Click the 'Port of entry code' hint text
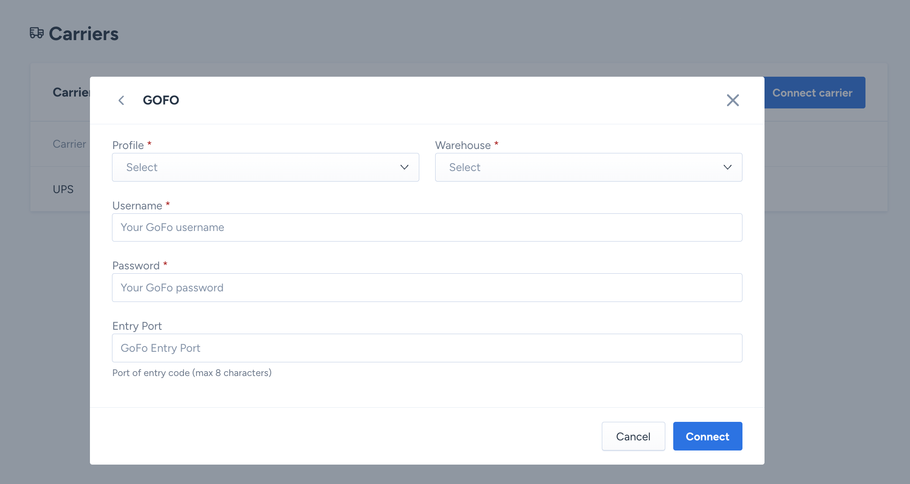This screenshot has width=910, height=484. point(192,373)
